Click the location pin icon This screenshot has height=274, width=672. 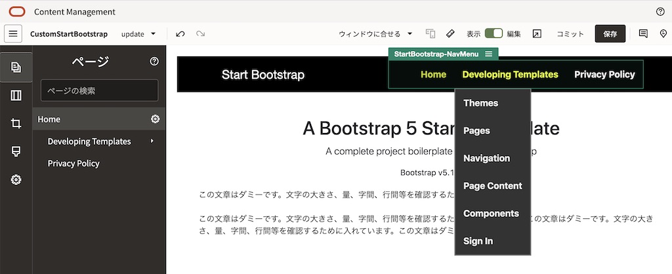tap(663, 33)
